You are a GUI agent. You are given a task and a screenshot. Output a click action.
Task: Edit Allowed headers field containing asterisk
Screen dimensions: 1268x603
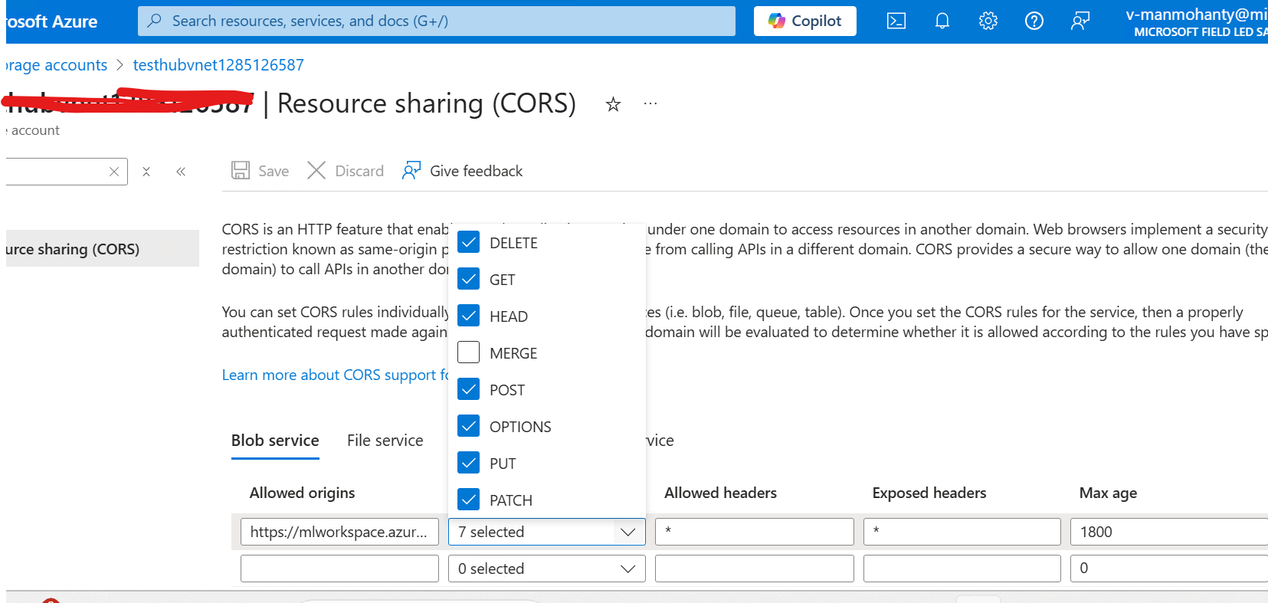(x=755, y=532)
